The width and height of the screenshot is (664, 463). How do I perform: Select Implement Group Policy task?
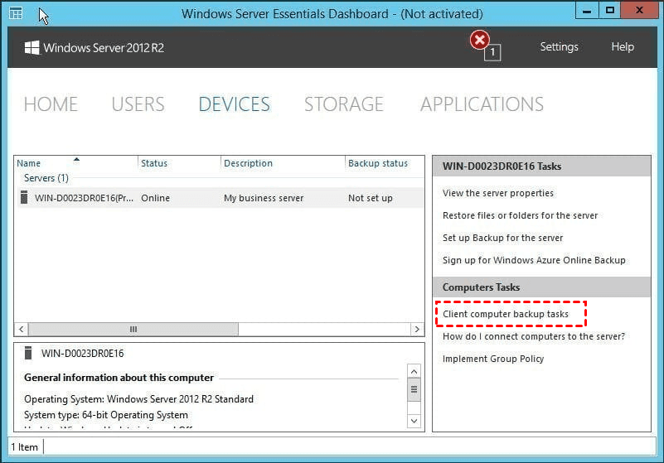pos(493,359)
